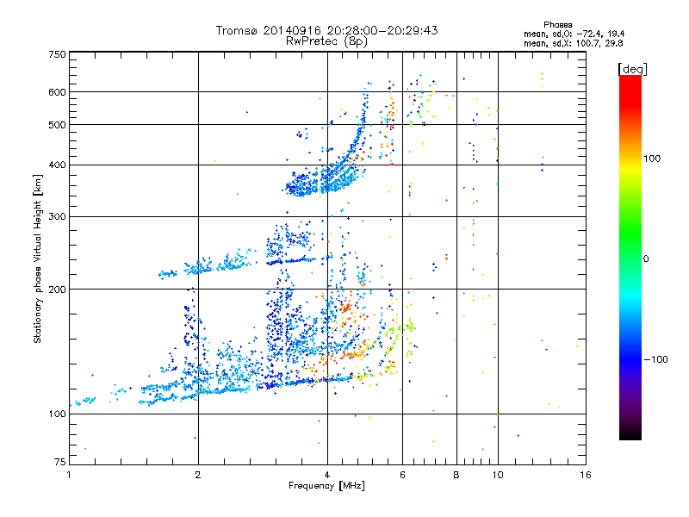Click the Stationary phase Virtual Height axis label
This screenshot has height=517, width=689.
tap(38, 259)
